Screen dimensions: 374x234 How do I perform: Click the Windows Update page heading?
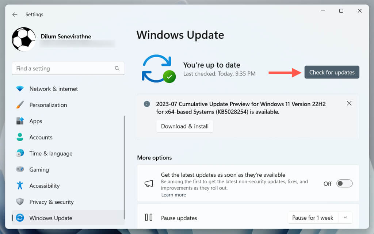pyautogui.click(x=180, y=35)
